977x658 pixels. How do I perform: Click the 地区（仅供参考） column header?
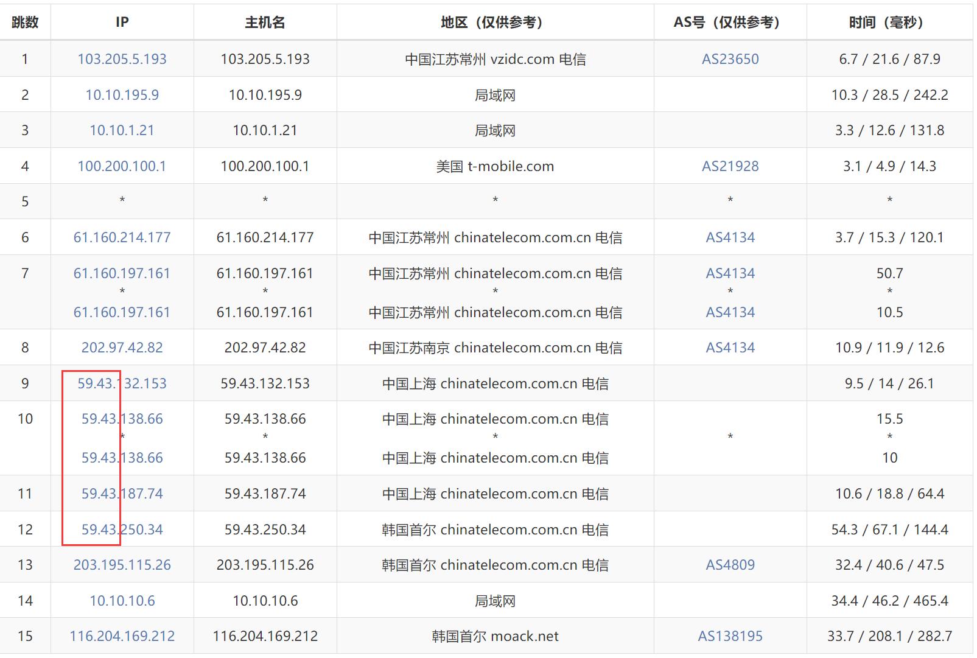pyautogui.click(x=495, y=22)
